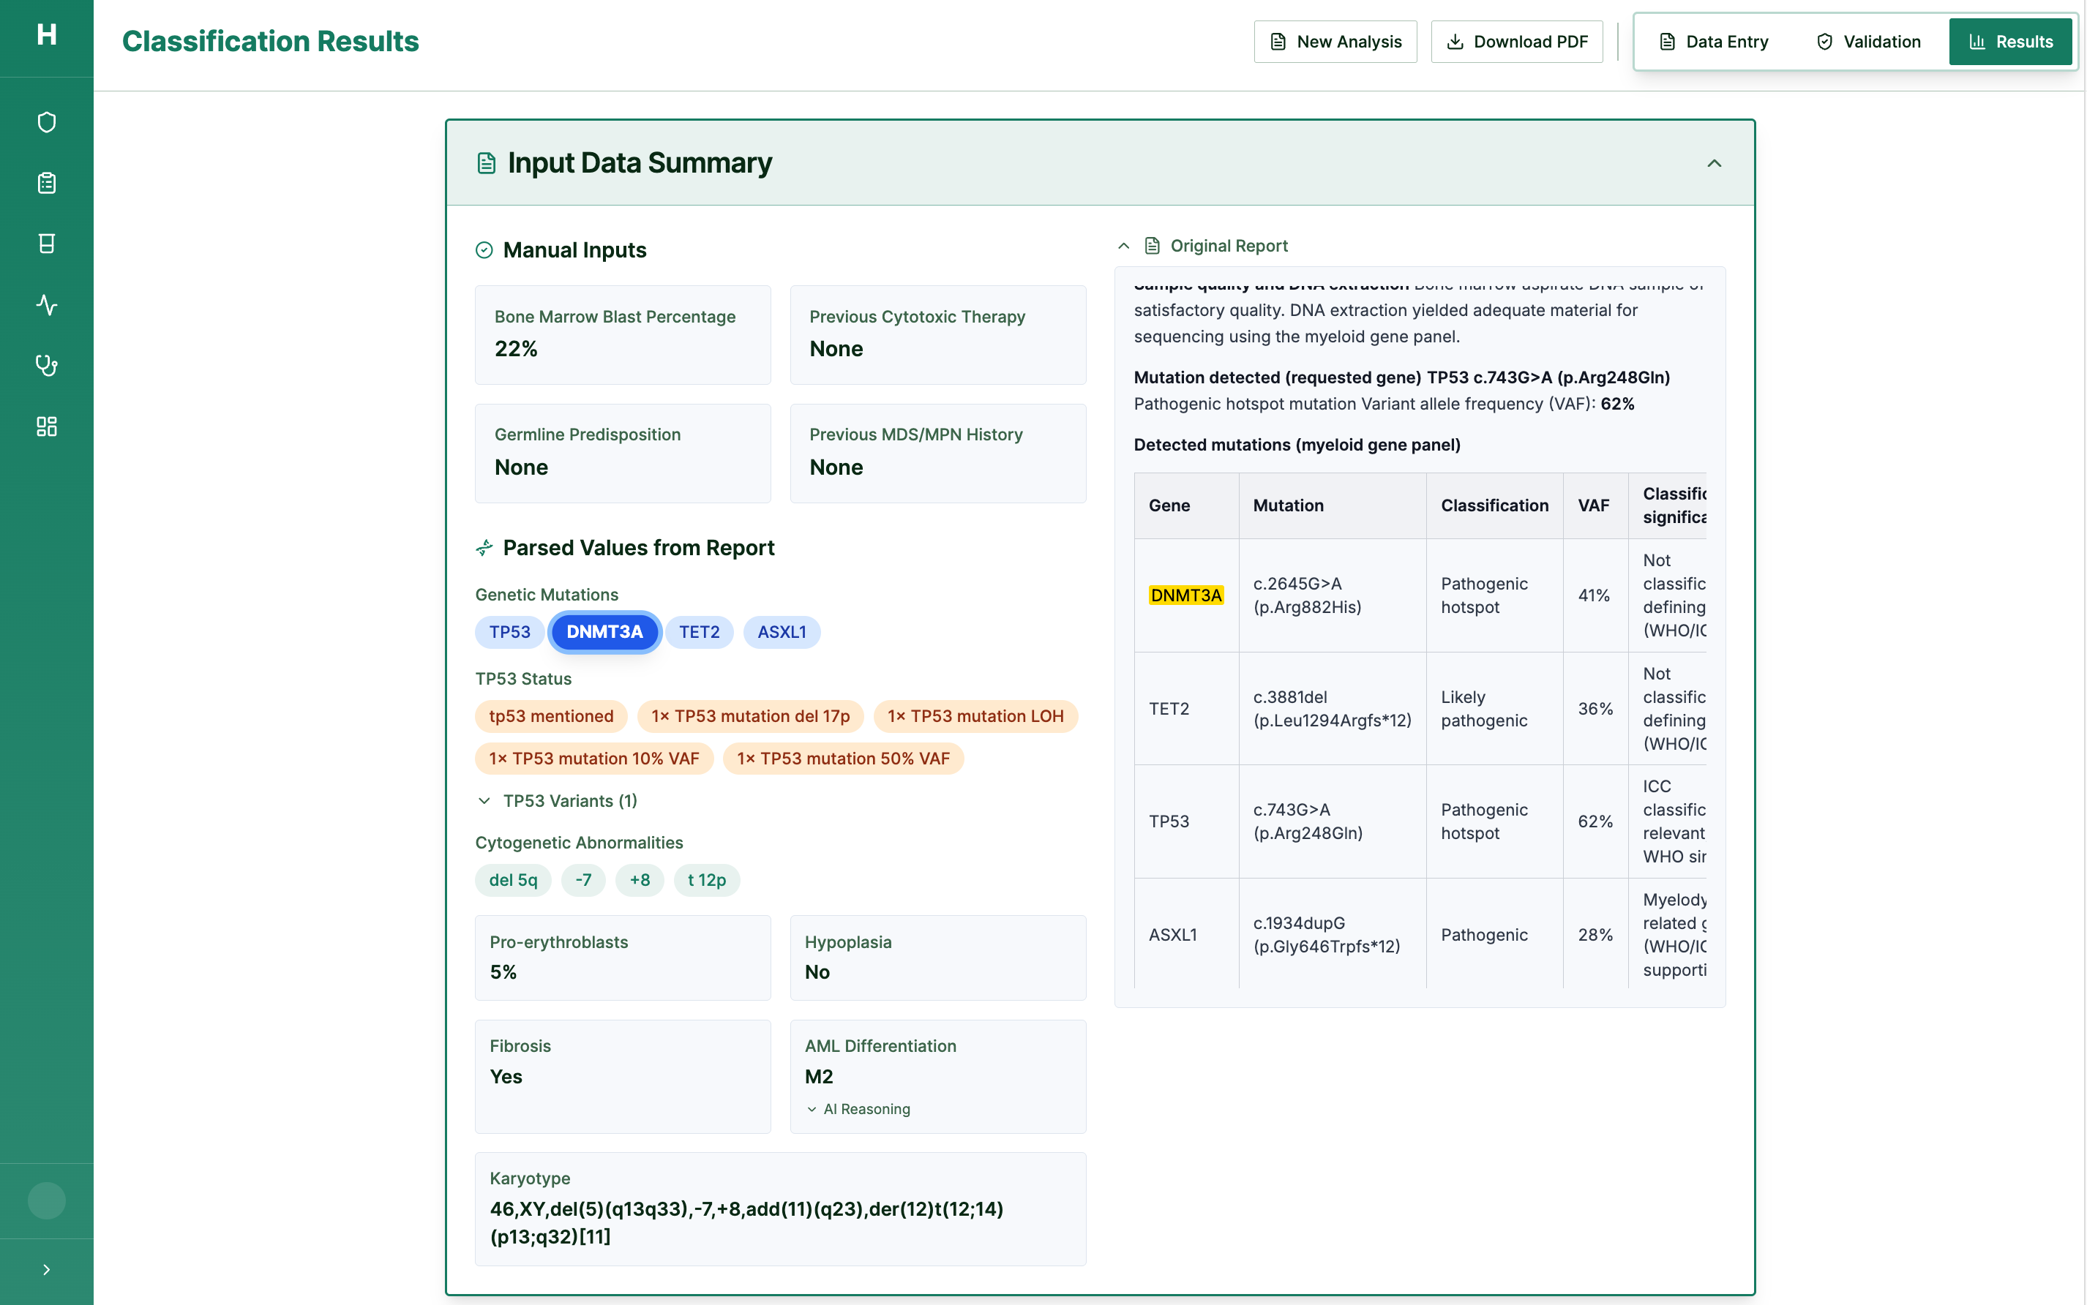Open the clipboard list sidebar icon
Viewport: 2087px width, 1305px height.
tap(47, 183)
